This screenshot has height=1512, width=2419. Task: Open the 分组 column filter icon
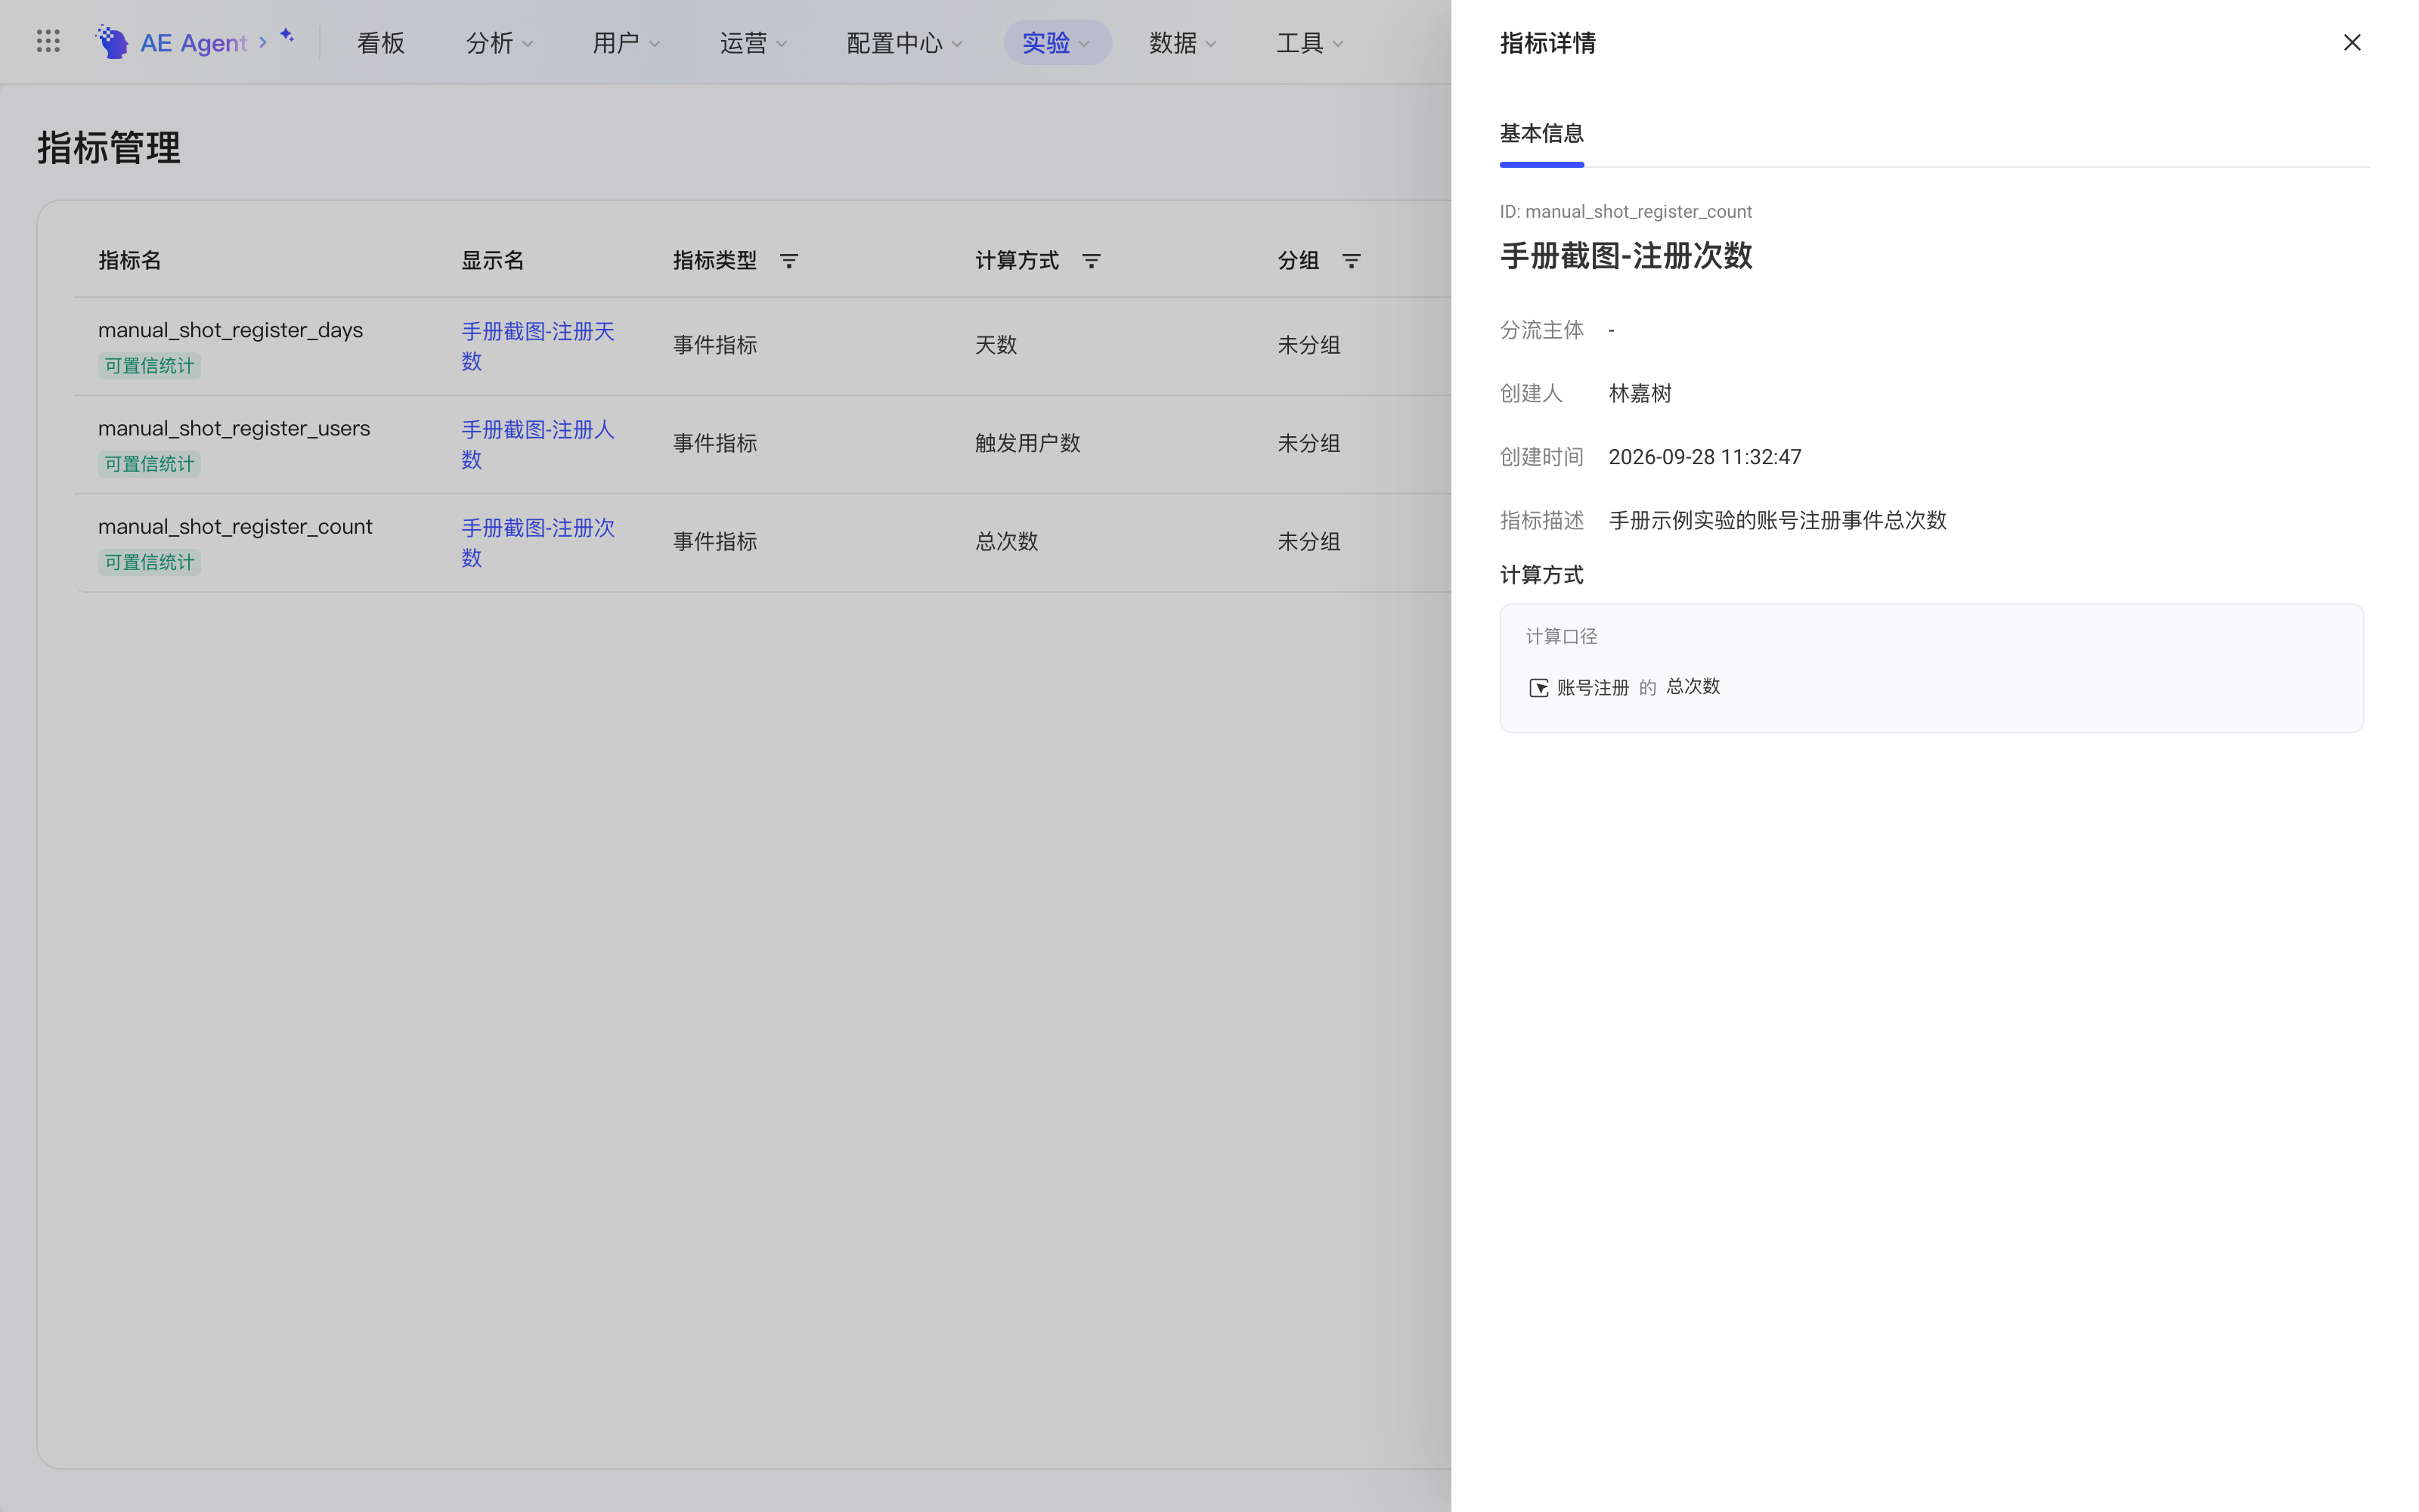pos(1350,261)
